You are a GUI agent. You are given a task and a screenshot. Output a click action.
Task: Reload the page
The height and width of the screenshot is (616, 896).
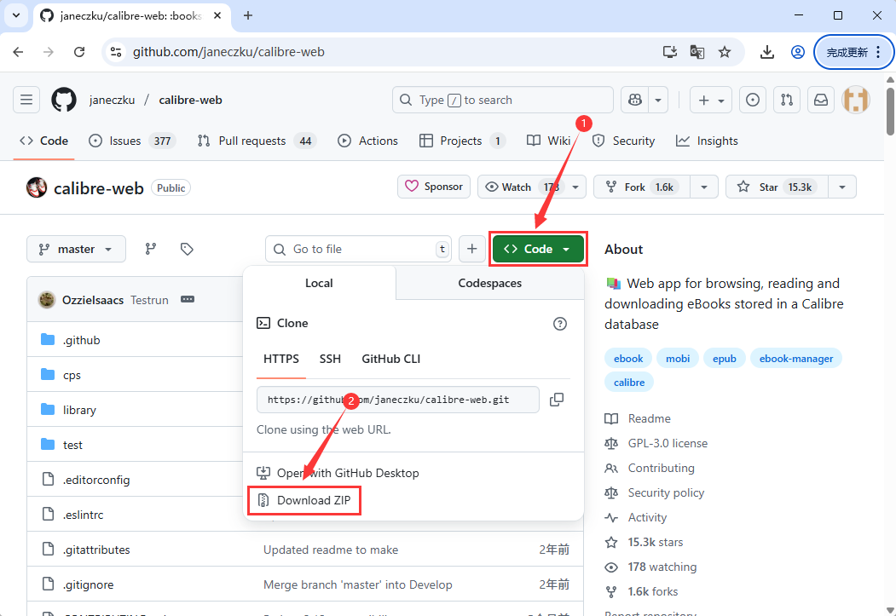click(x=79, y=52)
